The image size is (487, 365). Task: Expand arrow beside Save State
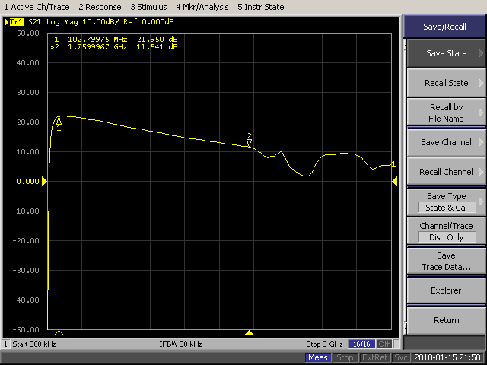point(481,53)
